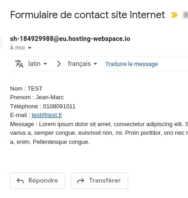Click the gray label chip beside the subject
The image size is (188, 198).
tap(185, 15)
